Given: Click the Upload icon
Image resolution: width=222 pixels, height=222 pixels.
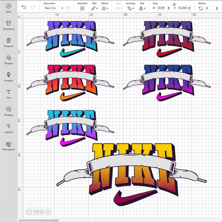Looking at the screenshot, I should coord(9,127).
